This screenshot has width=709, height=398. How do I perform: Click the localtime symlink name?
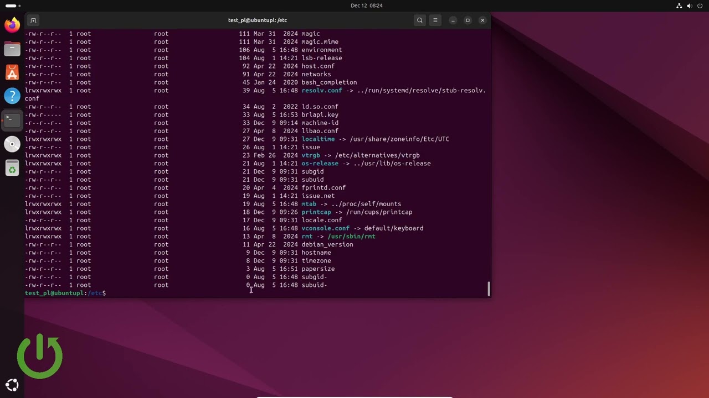coord(318,139)
